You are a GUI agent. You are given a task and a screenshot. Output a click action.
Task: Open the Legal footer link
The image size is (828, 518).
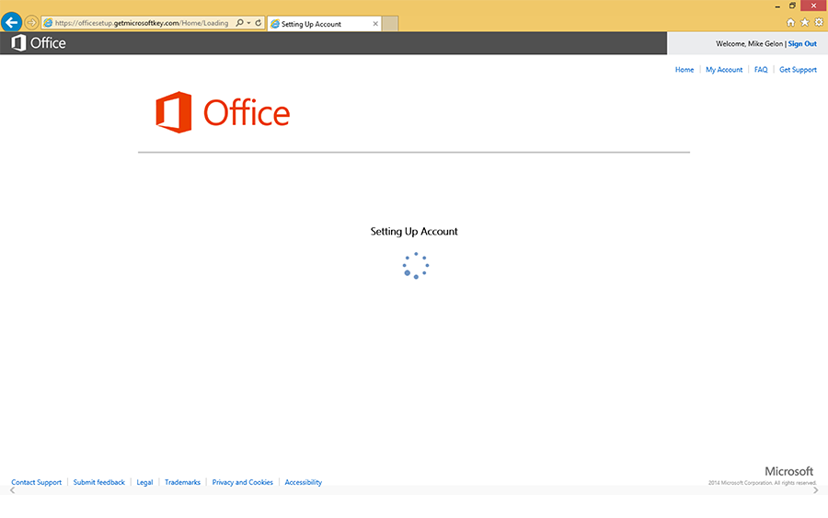pos(144,482)
